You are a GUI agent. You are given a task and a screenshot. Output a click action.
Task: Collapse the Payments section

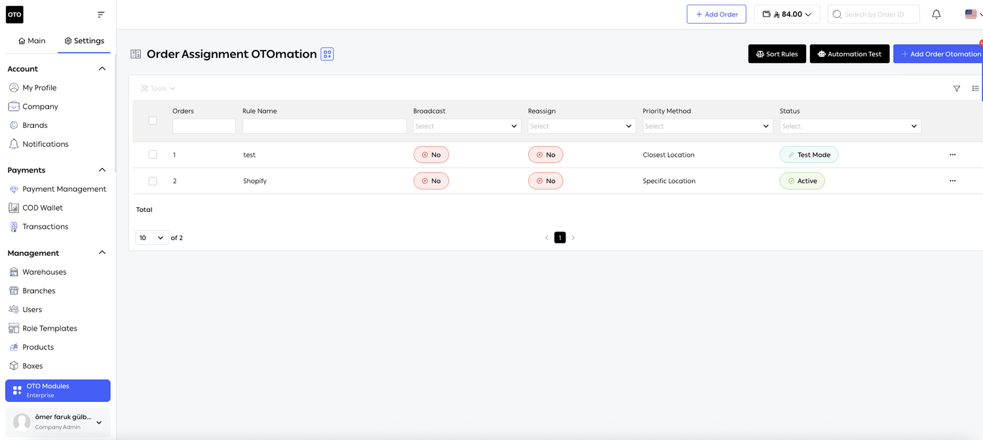point(102,170)
